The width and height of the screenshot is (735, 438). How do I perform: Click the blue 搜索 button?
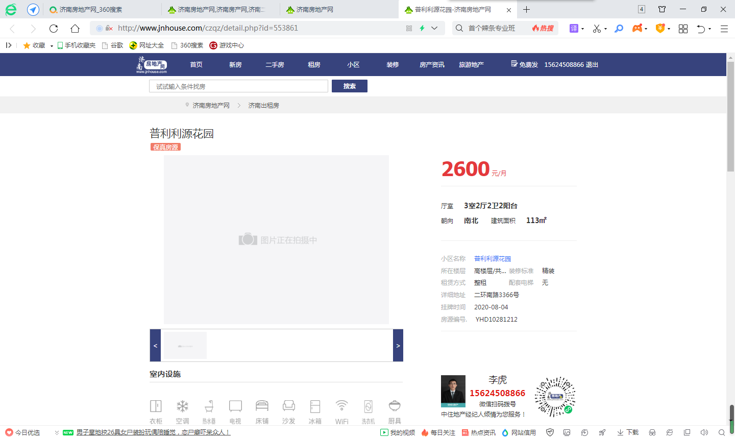pyautogui.click(x=349, y=86)
